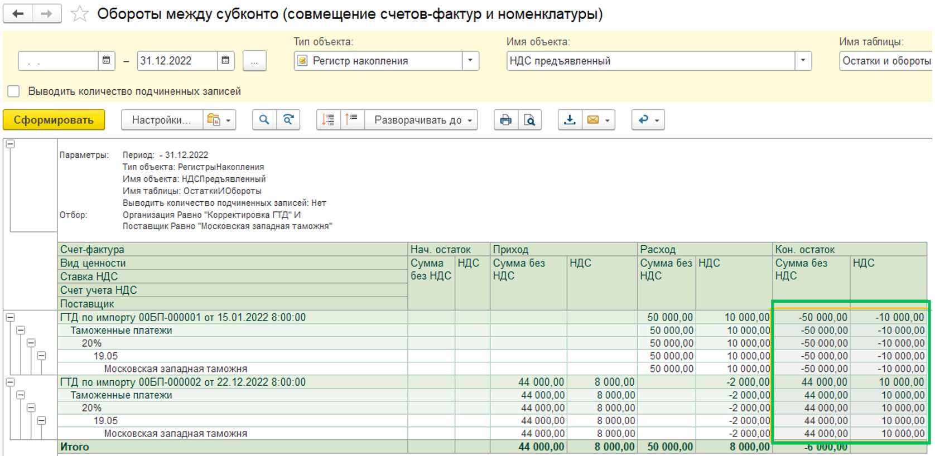Click the Кон. остаток column header
Screen dimensions: 935x456
coord(850,249)
